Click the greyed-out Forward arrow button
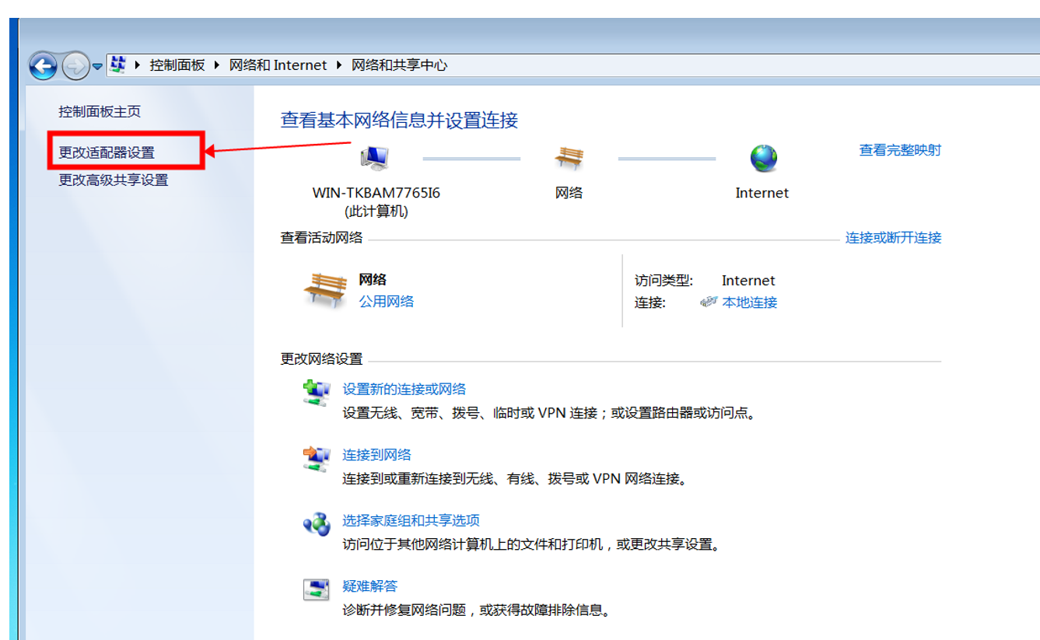This screenshot has height=640, width=1040. click(75, 66)
